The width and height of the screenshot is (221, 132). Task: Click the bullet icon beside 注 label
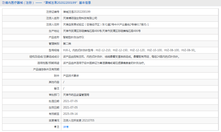tap(55, 127)
